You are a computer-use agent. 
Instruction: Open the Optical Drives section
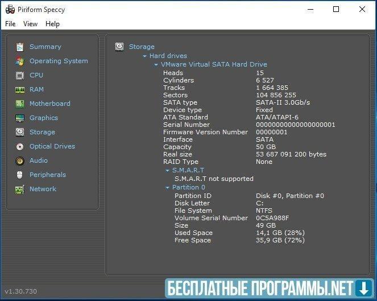[x=52, y=146]
